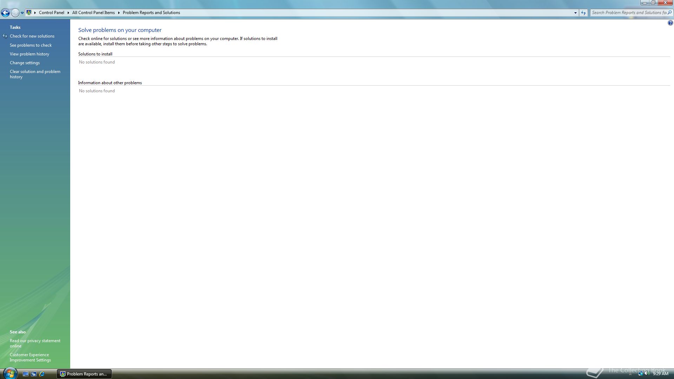Read our privacy statement online
674x379 pixels.
click(x=35, y=343)
